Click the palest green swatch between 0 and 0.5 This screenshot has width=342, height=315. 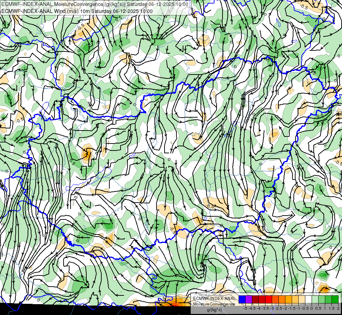315,300
